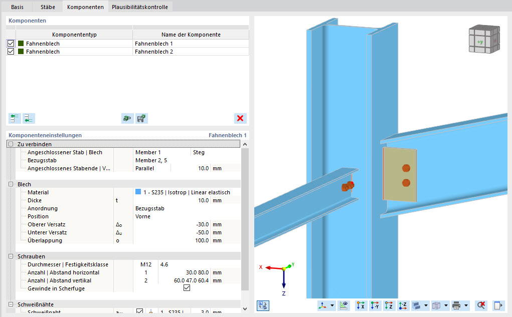This screenshot has height=317, width=512.
Task: Click the bolt strength class 4.6
Action: click(x=164, y=264)
